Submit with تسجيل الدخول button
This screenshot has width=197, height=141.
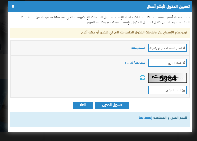tap(112, 105)
